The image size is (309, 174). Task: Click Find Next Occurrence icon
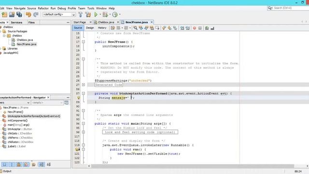[146, 28]
